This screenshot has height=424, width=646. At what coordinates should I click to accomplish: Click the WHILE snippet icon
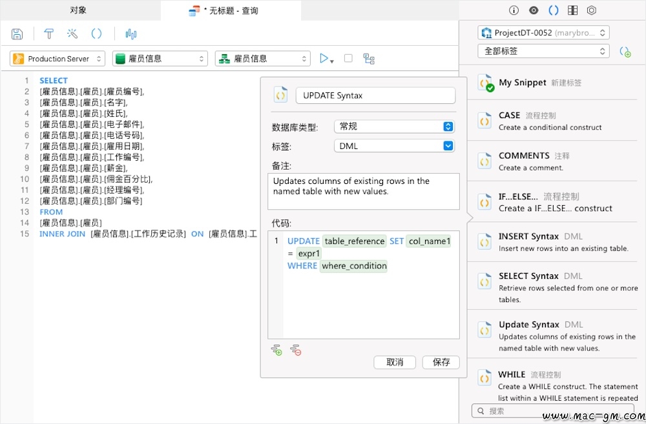[x=484, y=378]
